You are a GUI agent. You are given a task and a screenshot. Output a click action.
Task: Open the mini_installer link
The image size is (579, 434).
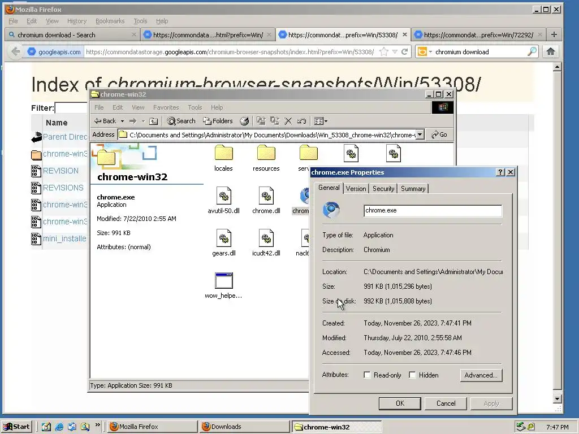[64, 238]
